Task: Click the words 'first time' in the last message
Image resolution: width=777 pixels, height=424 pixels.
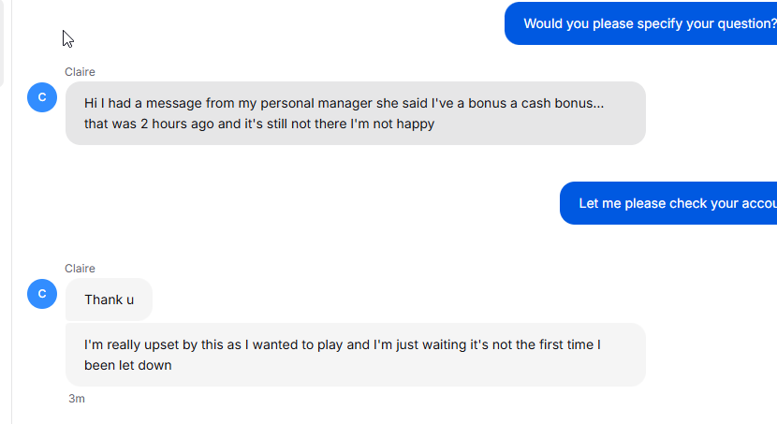Action: 566,344
